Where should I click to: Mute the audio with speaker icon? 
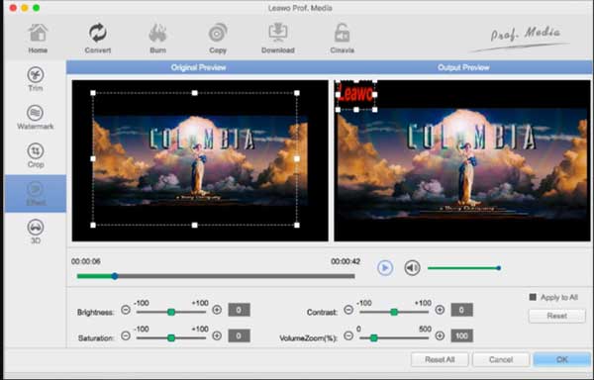(412, 268)
